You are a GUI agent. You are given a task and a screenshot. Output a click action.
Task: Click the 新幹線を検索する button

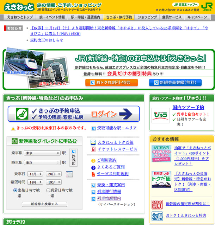(44, 204)
